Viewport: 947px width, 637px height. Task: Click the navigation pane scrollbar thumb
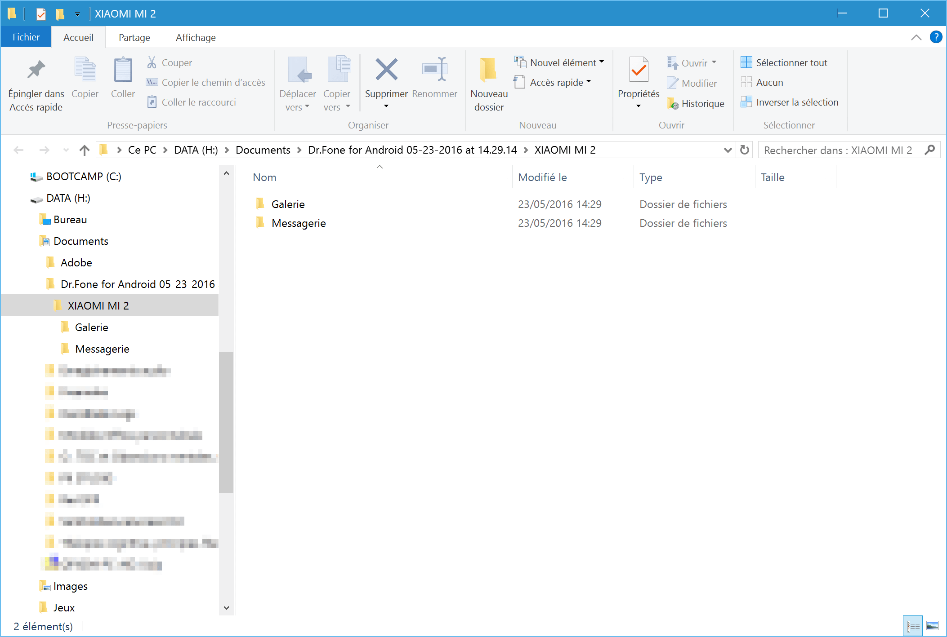[226, 422]
